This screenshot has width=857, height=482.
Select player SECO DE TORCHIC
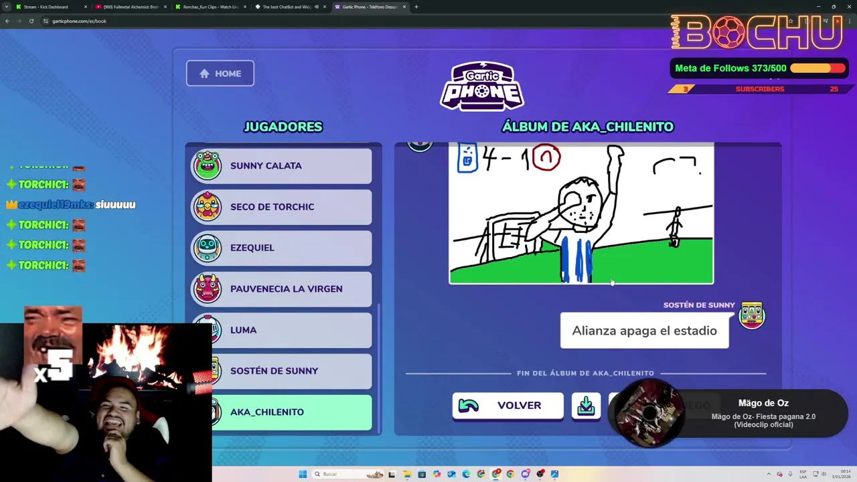(281, 207)
